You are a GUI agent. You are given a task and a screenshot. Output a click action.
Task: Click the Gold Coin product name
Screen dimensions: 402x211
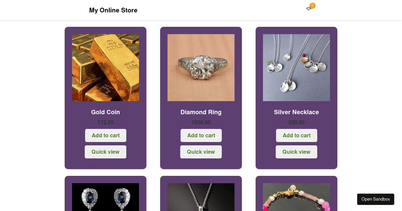pyautogui.click(x=106, y=112)
